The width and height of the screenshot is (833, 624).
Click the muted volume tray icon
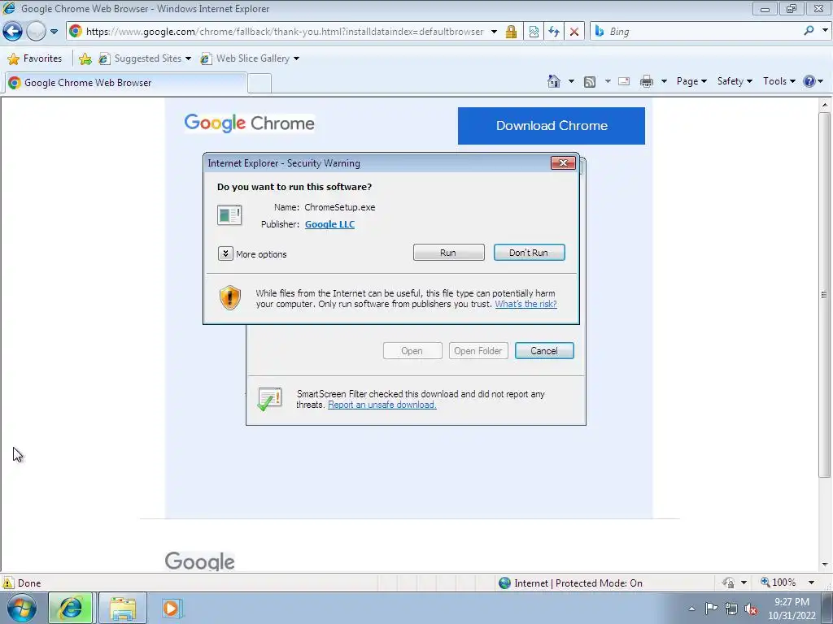tap(751, 609)
